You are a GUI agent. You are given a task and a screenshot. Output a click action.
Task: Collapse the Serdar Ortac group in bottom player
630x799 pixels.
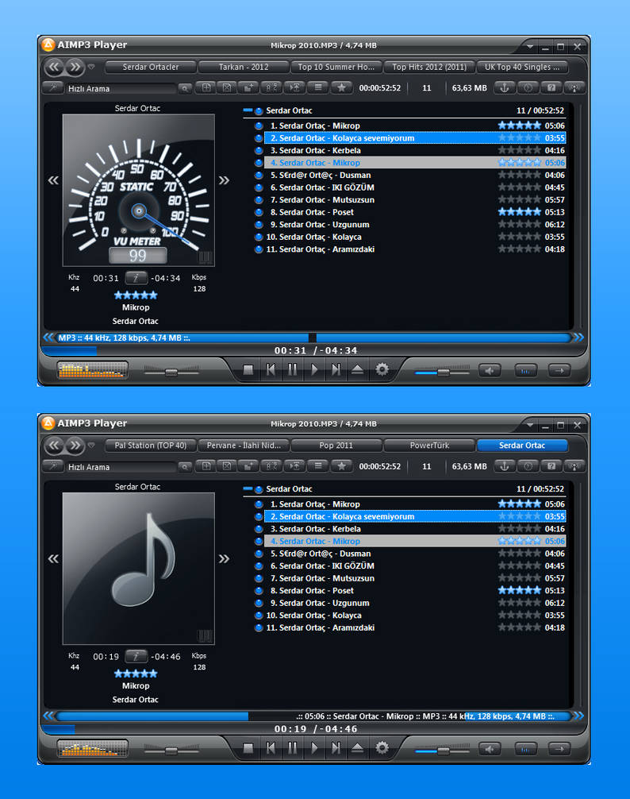248,488
